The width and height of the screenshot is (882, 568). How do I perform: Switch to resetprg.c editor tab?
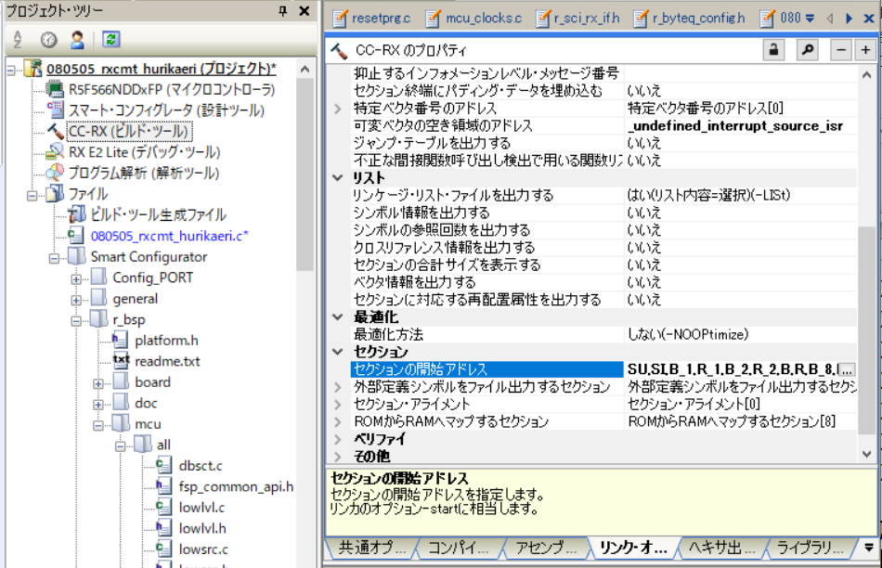(x=371, y=18)
